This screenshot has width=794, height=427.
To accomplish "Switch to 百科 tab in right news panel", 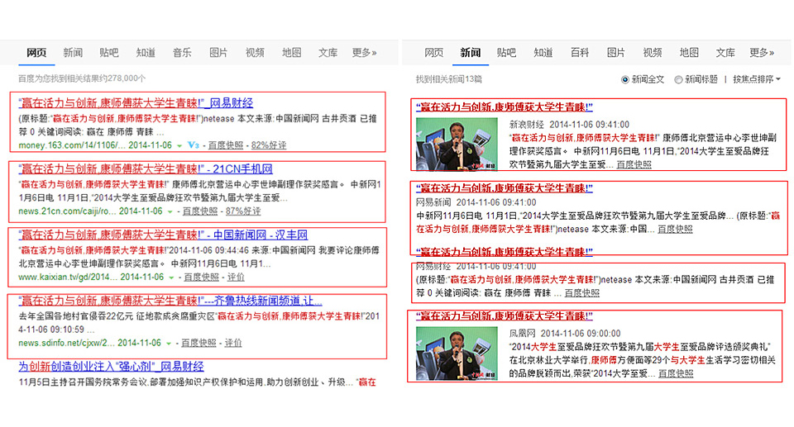I will [x=580, y=53].
